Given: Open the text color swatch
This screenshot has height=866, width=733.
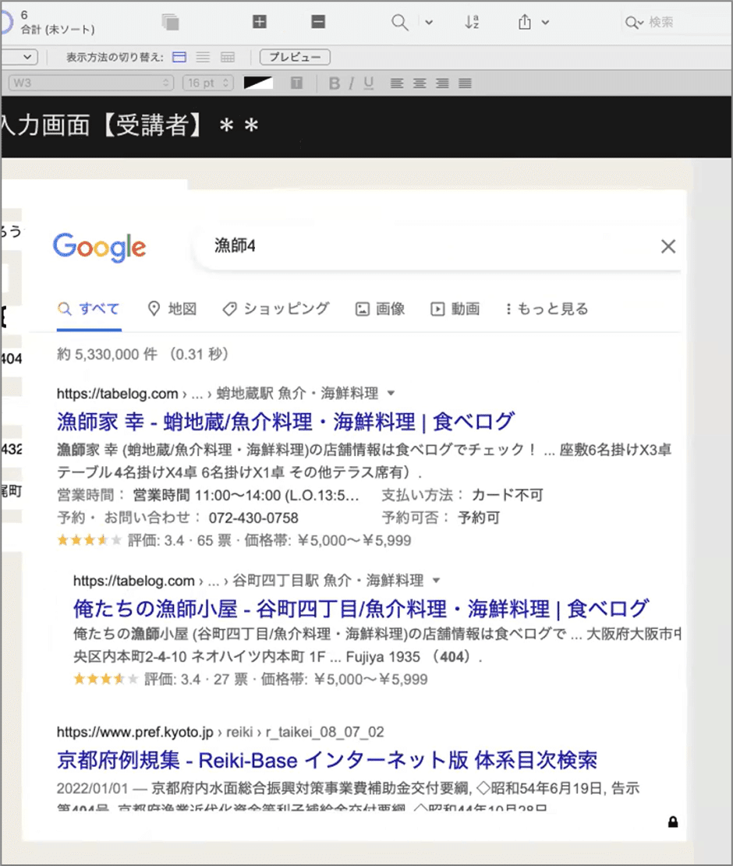Looking at the screenshot, I should point(259,83).
